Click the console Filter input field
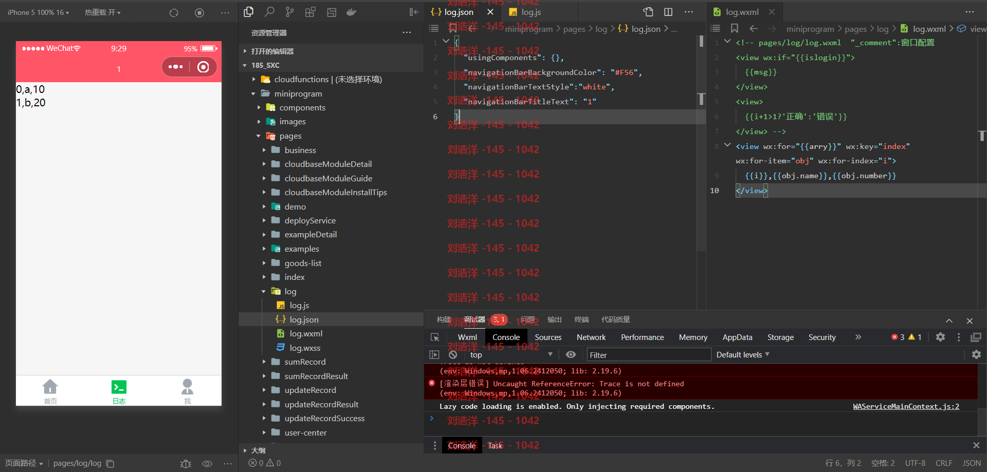Image resolution: width=987 pixels, height=472 pixels. pyautogui.click(x=649, y=354)
